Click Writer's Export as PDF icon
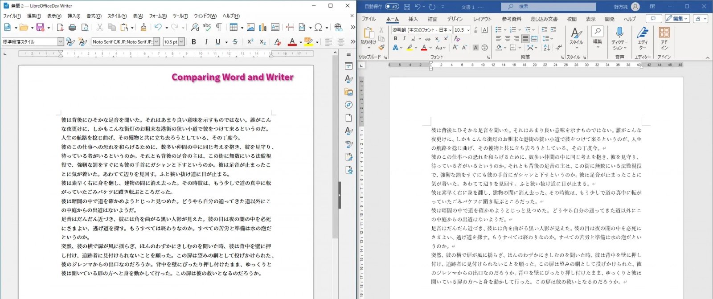Viewport: 713px width, 299px height. 60,28
